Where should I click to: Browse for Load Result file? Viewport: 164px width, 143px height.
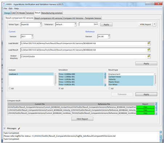point(149,49)
